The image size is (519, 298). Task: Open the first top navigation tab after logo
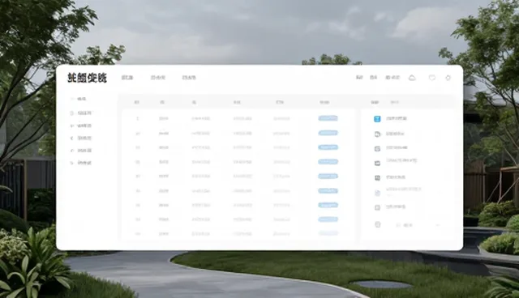click(127, 78)
